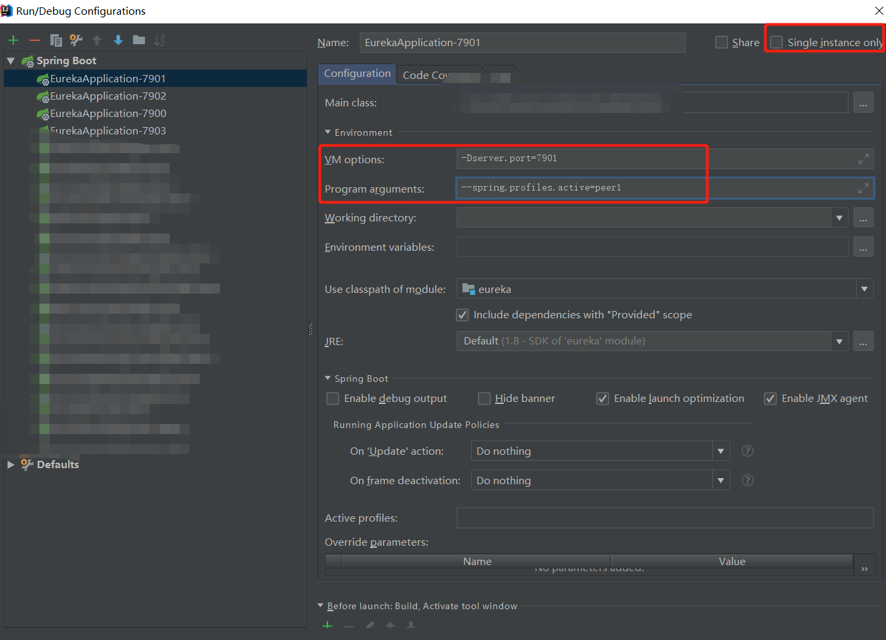Create a new folder in the configuration toolbar
886x640 pixels.
coord(139,40)
